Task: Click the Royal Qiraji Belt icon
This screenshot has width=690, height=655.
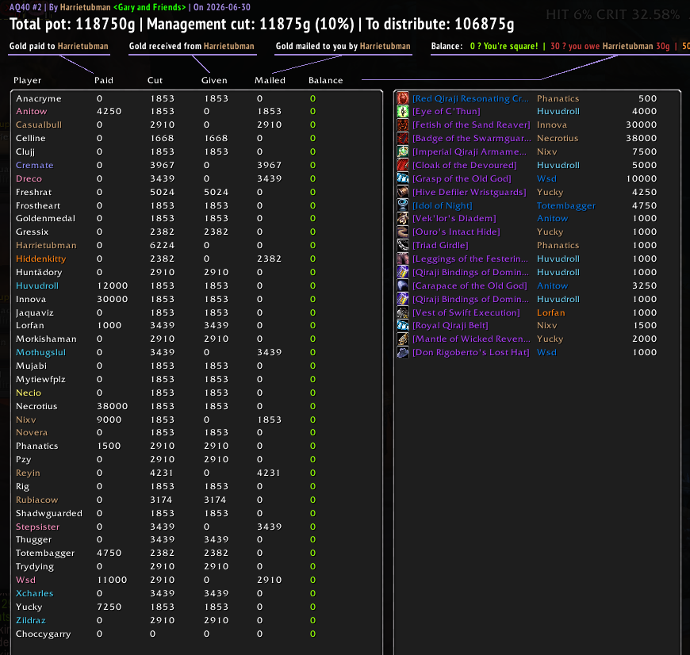Action: 403,326
